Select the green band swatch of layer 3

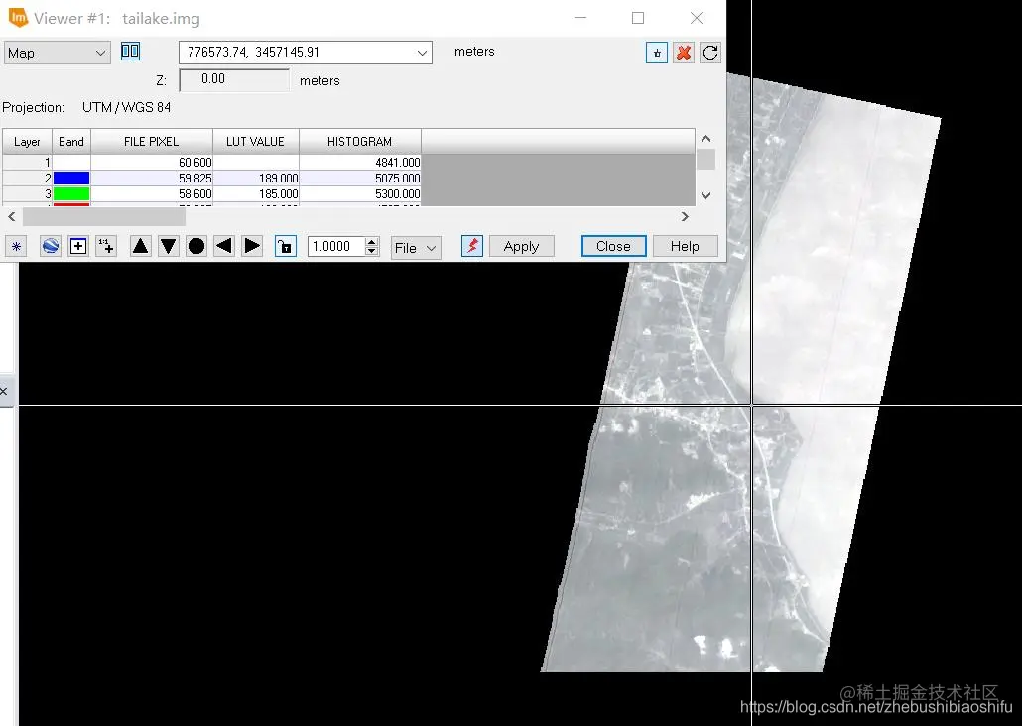[71, 193]
